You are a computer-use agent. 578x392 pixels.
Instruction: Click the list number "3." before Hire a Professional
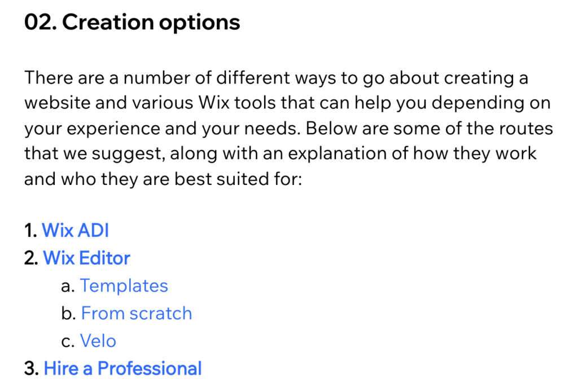[x=32, y=369]
